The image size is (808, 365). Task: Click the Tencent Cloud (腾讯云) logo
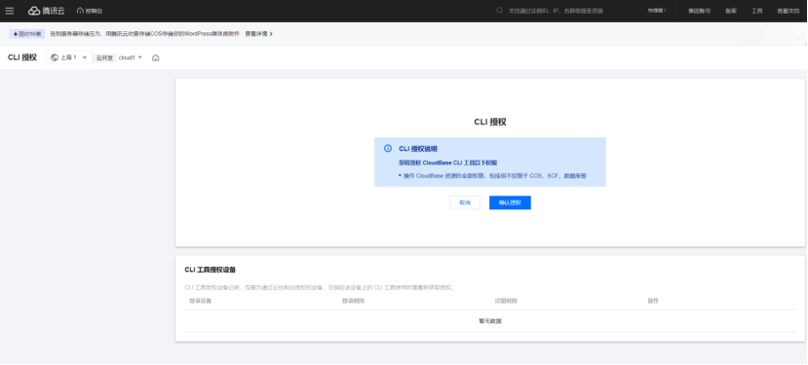point(47,11)
